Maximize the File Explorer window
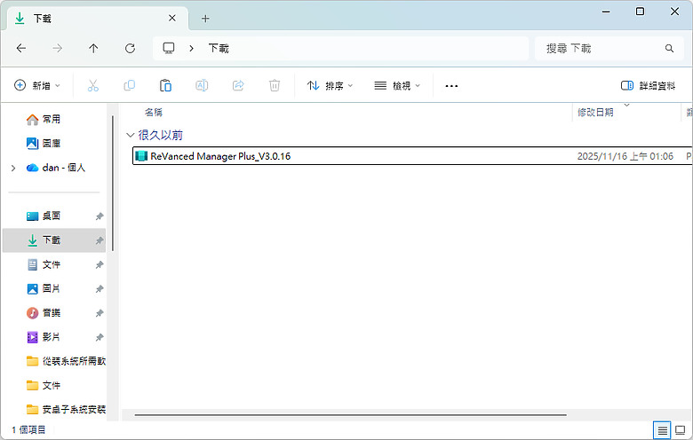This screenshot has height=440, width=693. click(x=640, y=12)
